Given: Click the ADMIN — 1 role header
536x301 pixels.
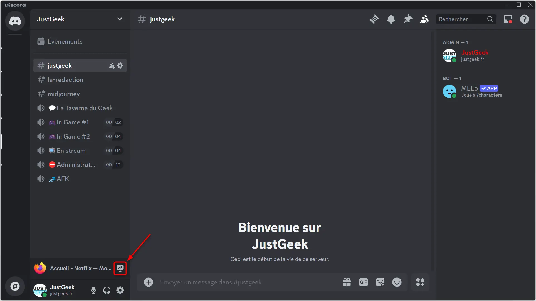Looking at the screenshot, I should 455,42.
